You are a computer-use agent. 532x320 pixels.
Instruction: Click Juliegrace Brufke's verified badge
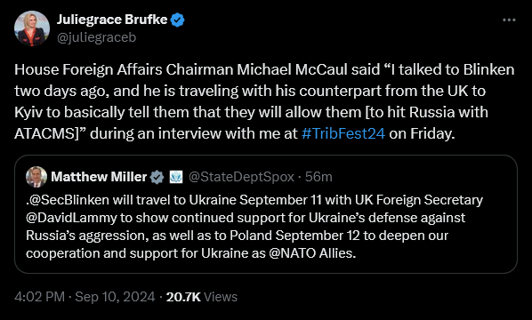click(x=177, y=20)
